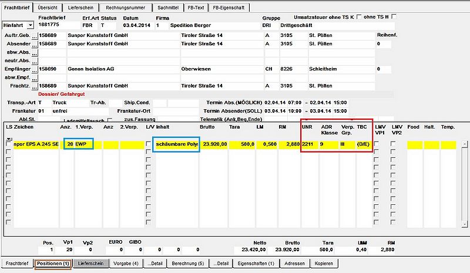Click the Eigenschaften (1) button

pyautogui.click(x=256, y=264)
